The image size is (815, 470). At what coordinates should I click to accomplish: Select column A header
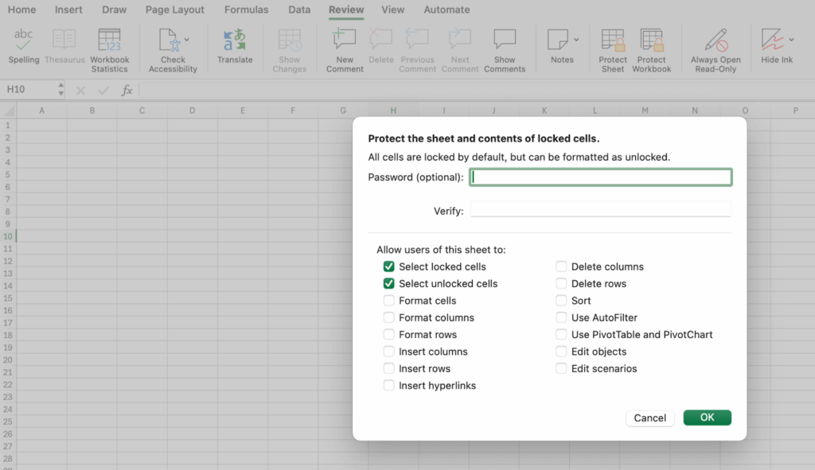[41, 110]
